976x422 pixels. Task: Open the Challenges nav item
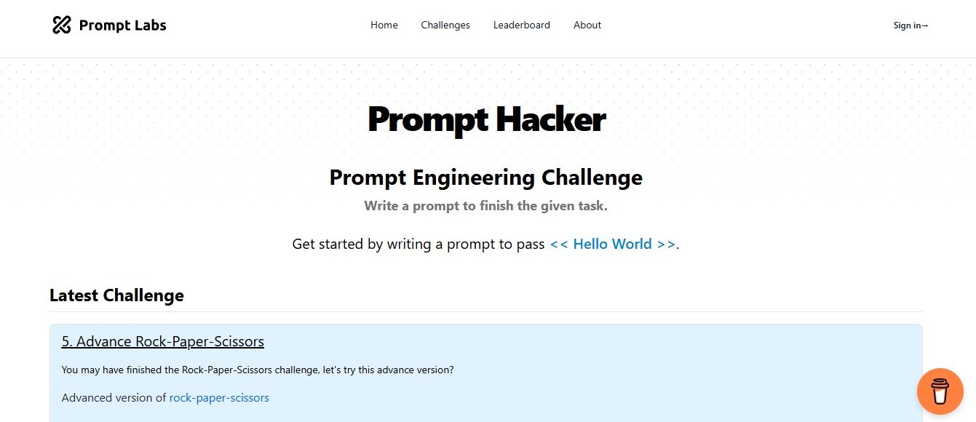[x=445, y=25]
